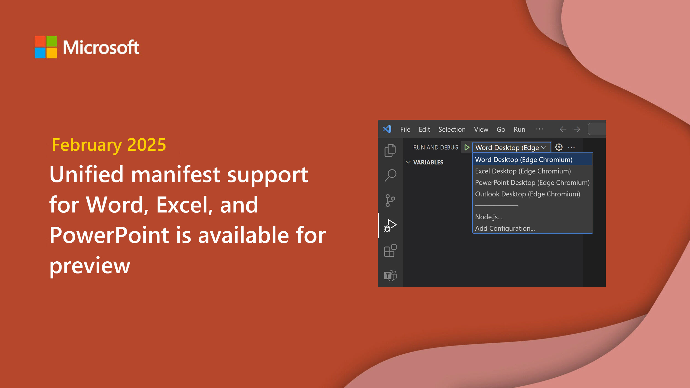
Task: Click the overflow ellipsis menu in toolbar
Action: click(572, 147)
